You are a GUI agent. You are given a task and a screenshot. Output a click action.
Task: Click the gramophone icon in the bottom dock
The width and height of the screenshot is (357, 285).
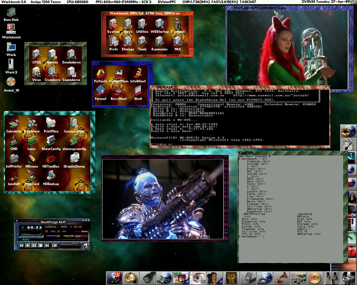(282, 278)
